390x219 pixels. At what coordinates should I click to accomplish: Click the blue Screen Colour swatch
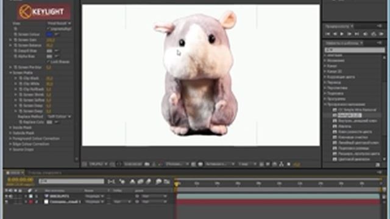coord(49,34)
